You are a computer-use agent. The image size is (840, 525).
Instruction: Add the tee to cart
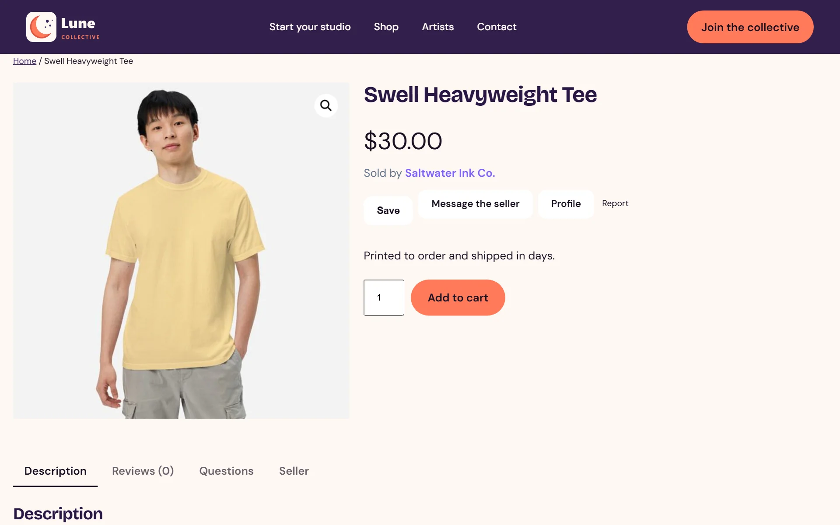pos(458,297)
